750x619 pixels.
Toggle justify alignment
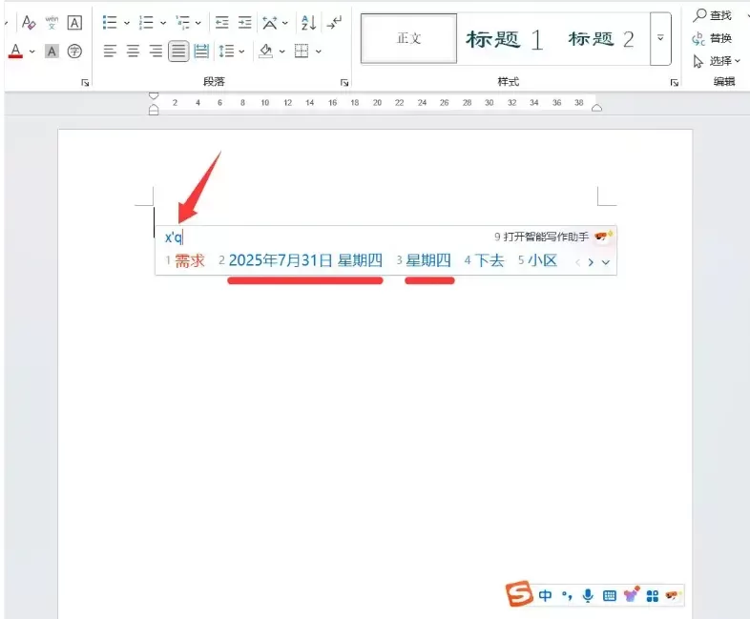[x=178, y=51]
